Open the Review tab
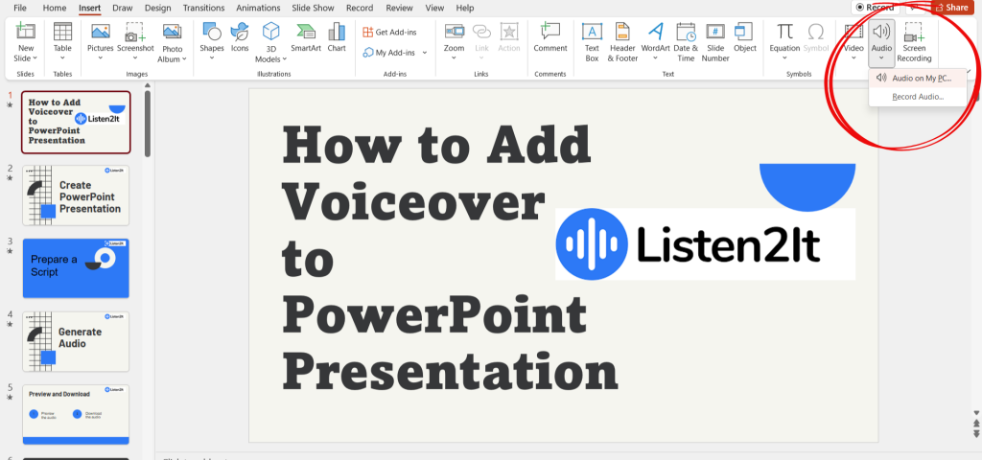The width and height of the screenshot is (982, 460). (x=399, y=8)
